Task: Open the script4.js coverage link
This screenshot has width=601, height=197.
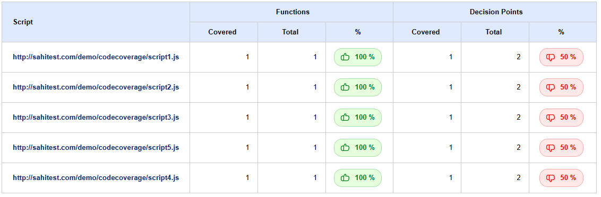Action: click(x=96, y=178)
